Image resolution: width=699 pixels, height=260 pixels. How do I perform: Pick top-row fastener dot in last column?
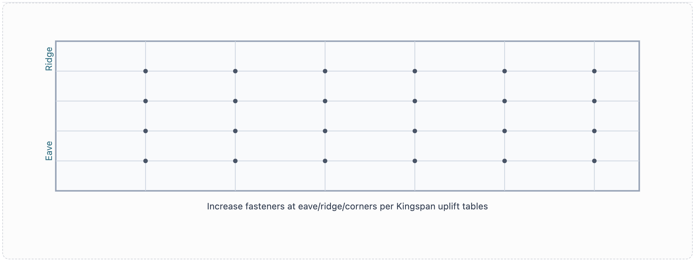594,71
